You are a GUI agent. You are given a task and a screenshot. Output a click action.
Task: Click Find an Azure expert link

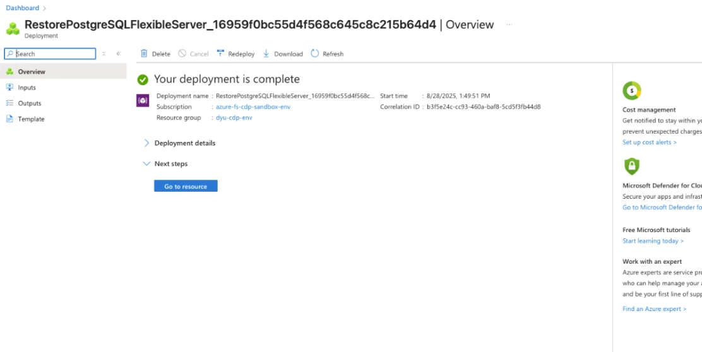(x=654, y=308)
